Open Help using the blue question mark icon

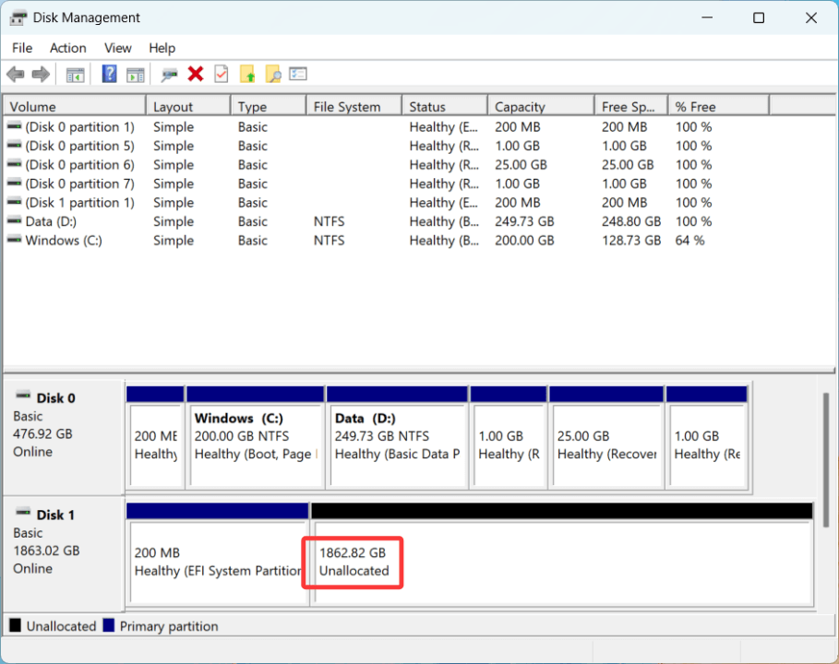[x=109, y=74]
